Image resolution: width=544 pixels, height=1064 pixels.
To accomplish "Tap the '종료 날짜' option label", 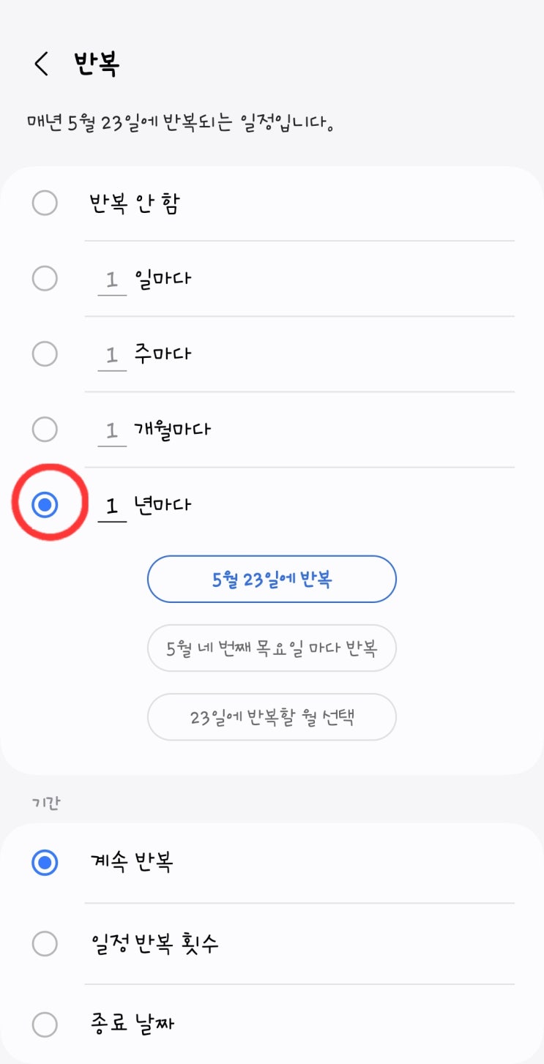I will 132,1024.
